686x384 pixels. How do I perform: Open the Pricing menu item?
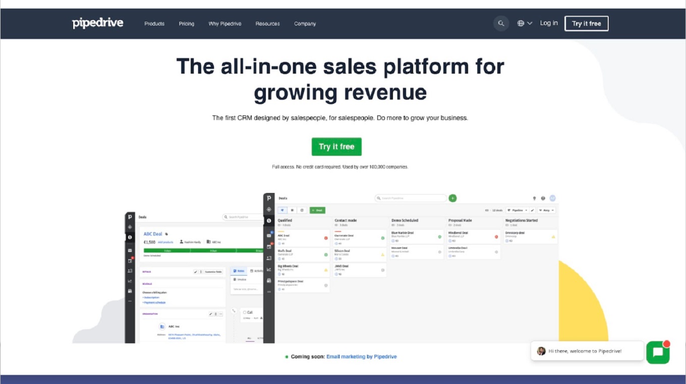pos(186,24)
